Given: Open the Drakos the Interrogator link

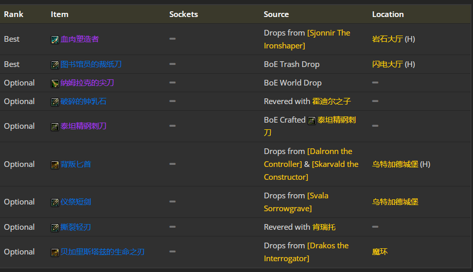Looking at the screenshot, I should (306, 252).
